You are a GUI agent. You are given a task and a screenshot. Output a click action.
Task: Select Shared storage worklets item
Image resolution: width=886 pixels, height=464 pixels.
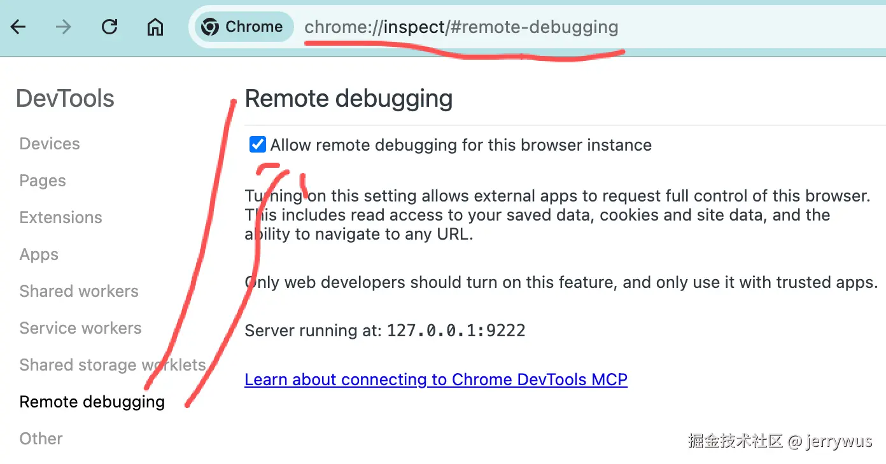[x=112, y=365]
